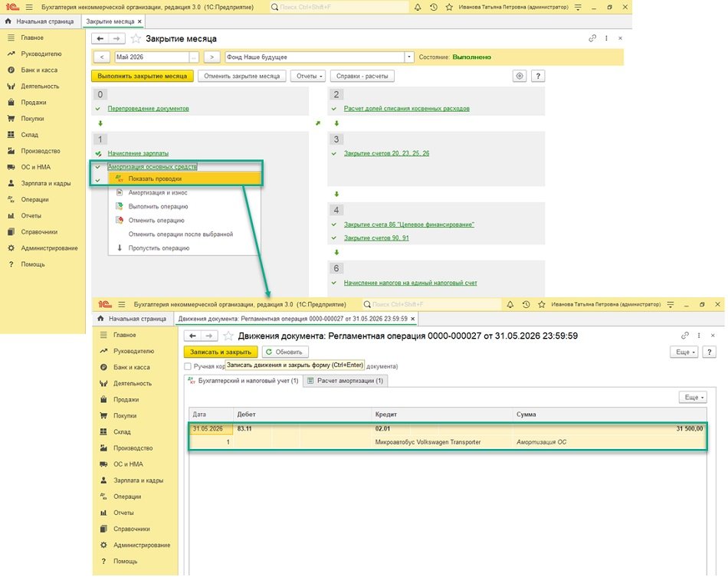Screen dimensions: 728x580
Task: Open Начисление зарплаты link
Action: (x=138, y=153)
